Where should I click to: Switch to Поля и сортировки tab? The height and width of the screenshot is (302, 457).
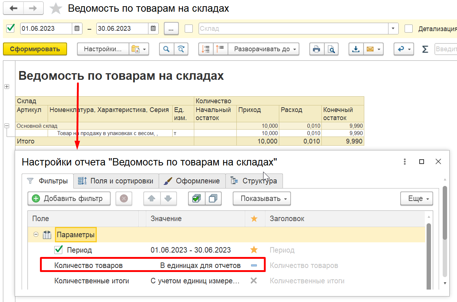[x=116, y=181]
